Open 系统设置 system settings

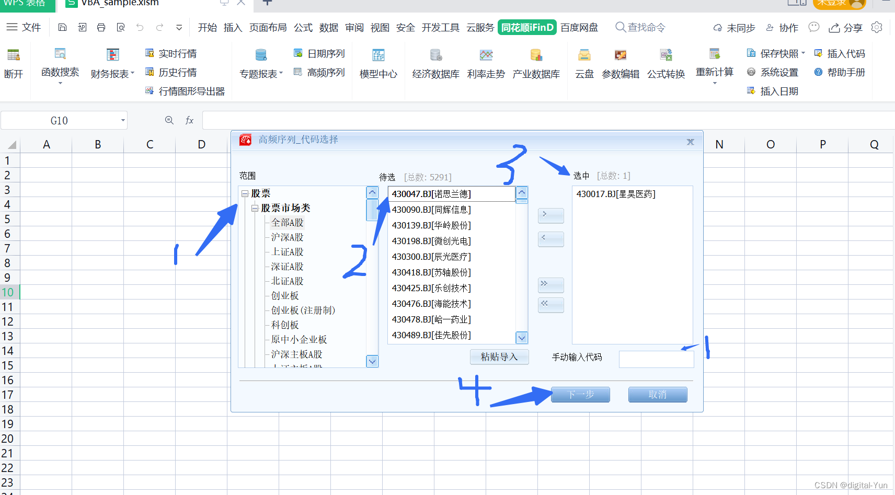coord(773,72)
